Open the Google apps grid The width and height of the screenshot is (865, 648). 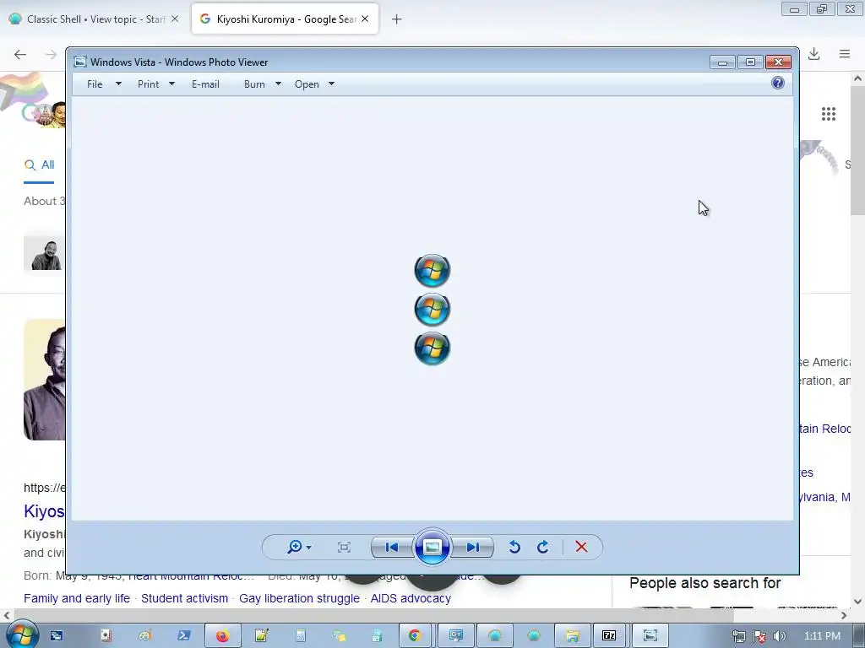(x=829, y=114)
